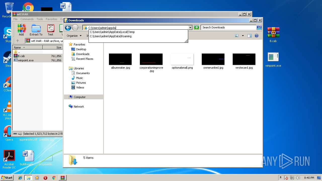Screen dimensions: 322x181
Task: Sort WinRAR list by Size column
Action: (52, 47)
